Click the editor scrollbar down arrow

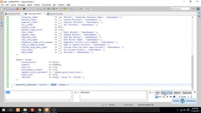[193, 89]
